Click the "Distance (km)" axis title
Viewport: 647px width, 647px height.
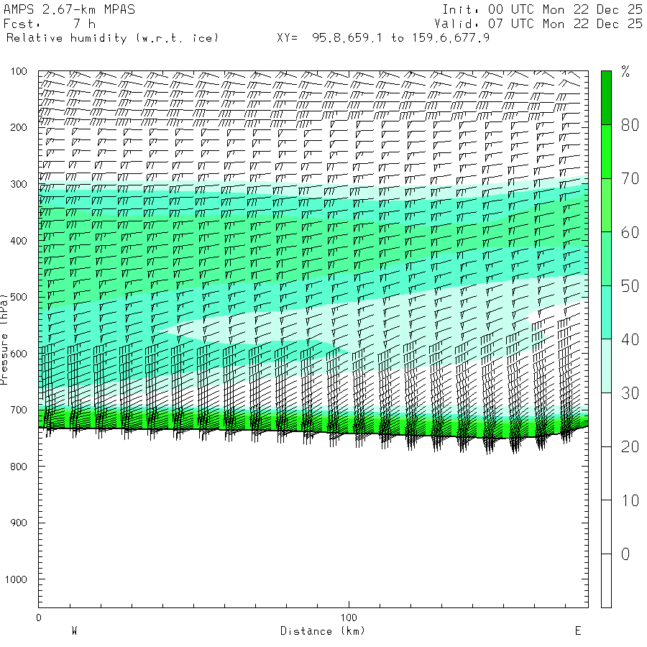coord(323,631)
